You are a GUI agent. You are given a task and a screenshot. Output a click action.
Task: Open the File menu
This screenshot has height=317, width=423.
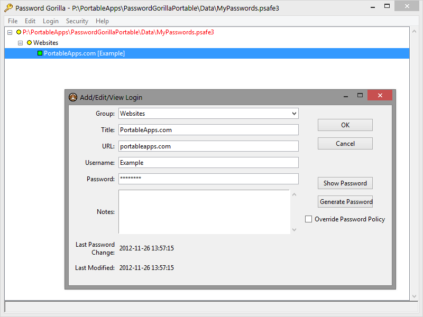(13, 21)
